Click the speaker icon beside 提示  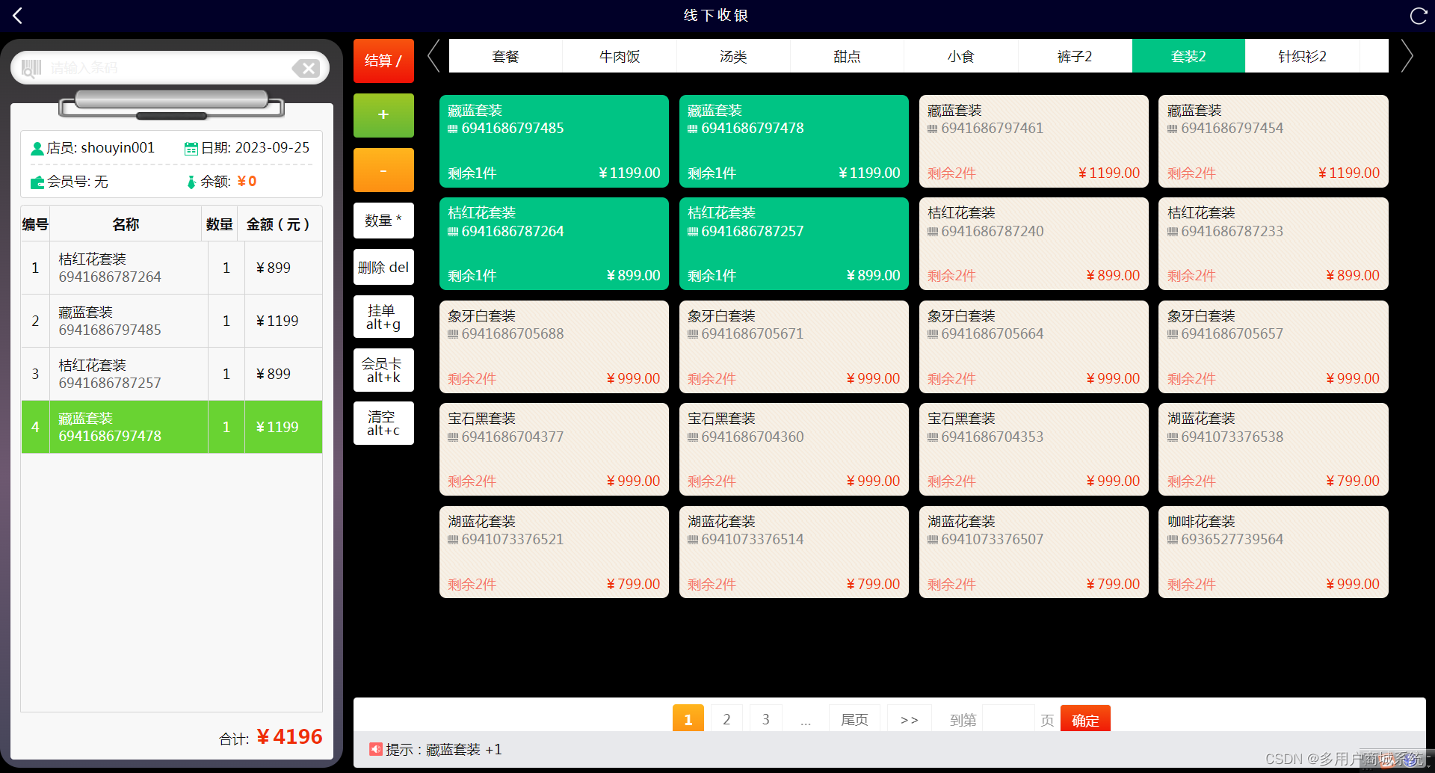click(376, 749)
